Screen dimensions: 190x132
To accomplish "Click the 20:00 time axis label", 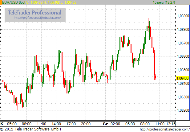I will pos(86,124).
